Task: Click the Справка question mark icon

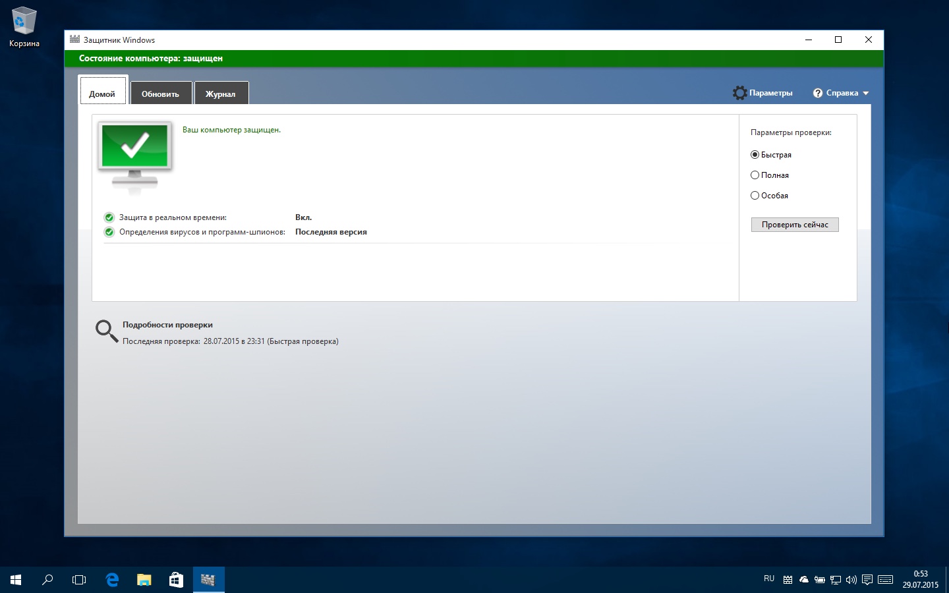Action: click(818, 93)
